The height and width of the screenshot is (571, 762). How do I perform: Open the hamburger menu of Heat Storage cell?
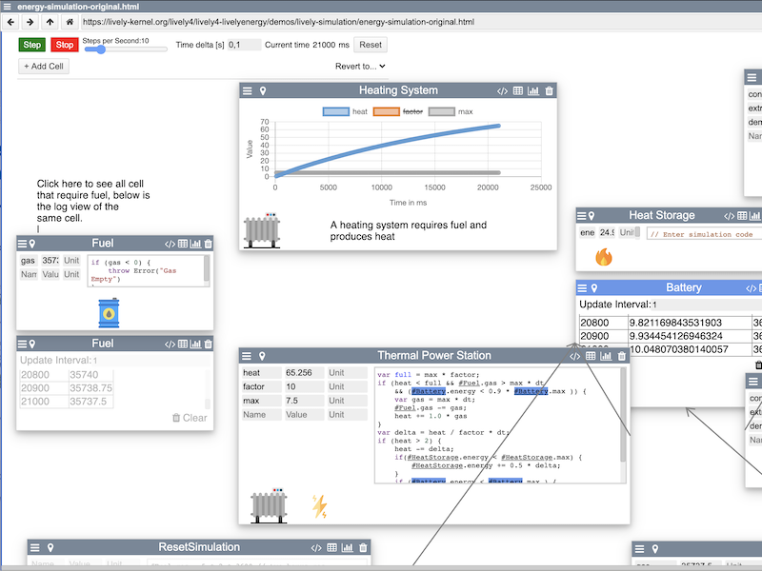pos(581,216)
